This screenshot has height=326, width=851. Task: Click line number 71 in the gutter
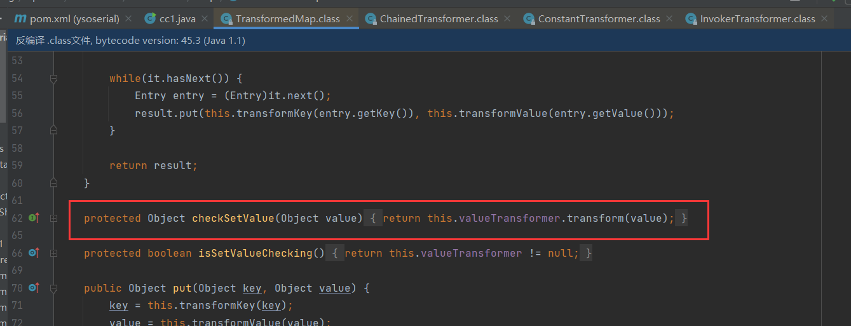(17, 306)
